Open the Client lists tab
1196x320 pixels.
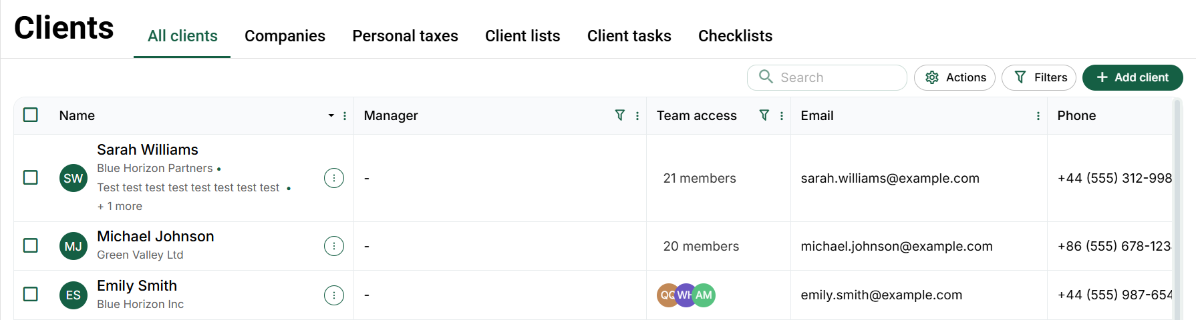pyautogui.click(x=522, y=36)
